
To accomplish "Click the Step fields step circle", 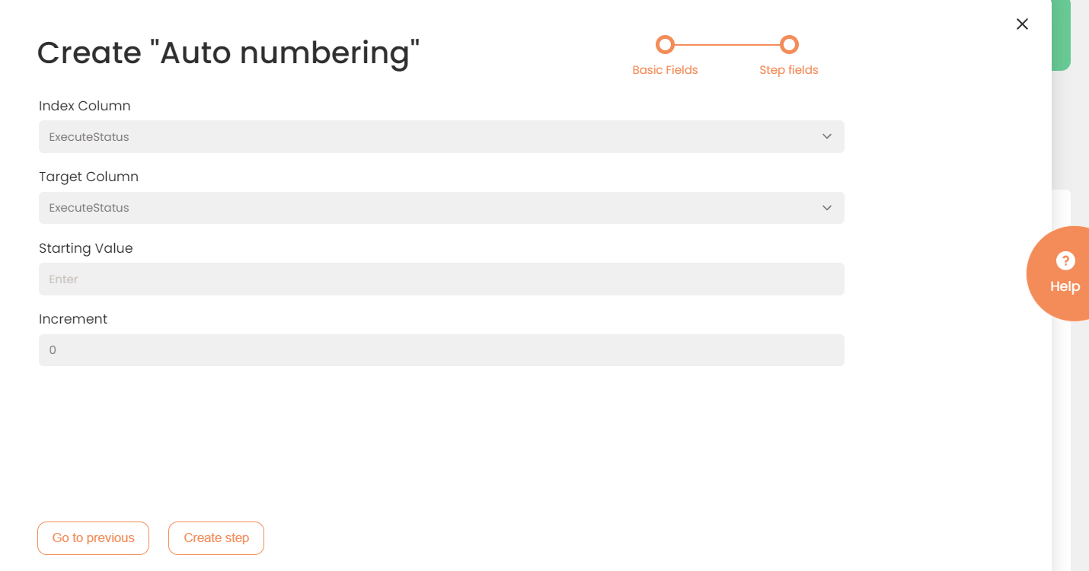I will [x=789, y=45].
